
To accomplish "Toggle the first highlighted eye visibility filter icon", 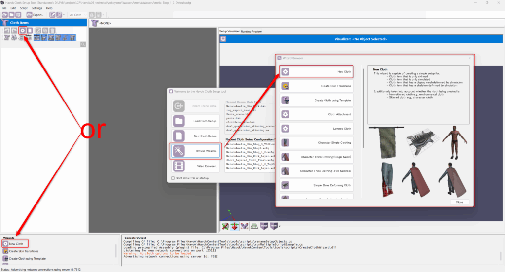I will coord(36,37).
